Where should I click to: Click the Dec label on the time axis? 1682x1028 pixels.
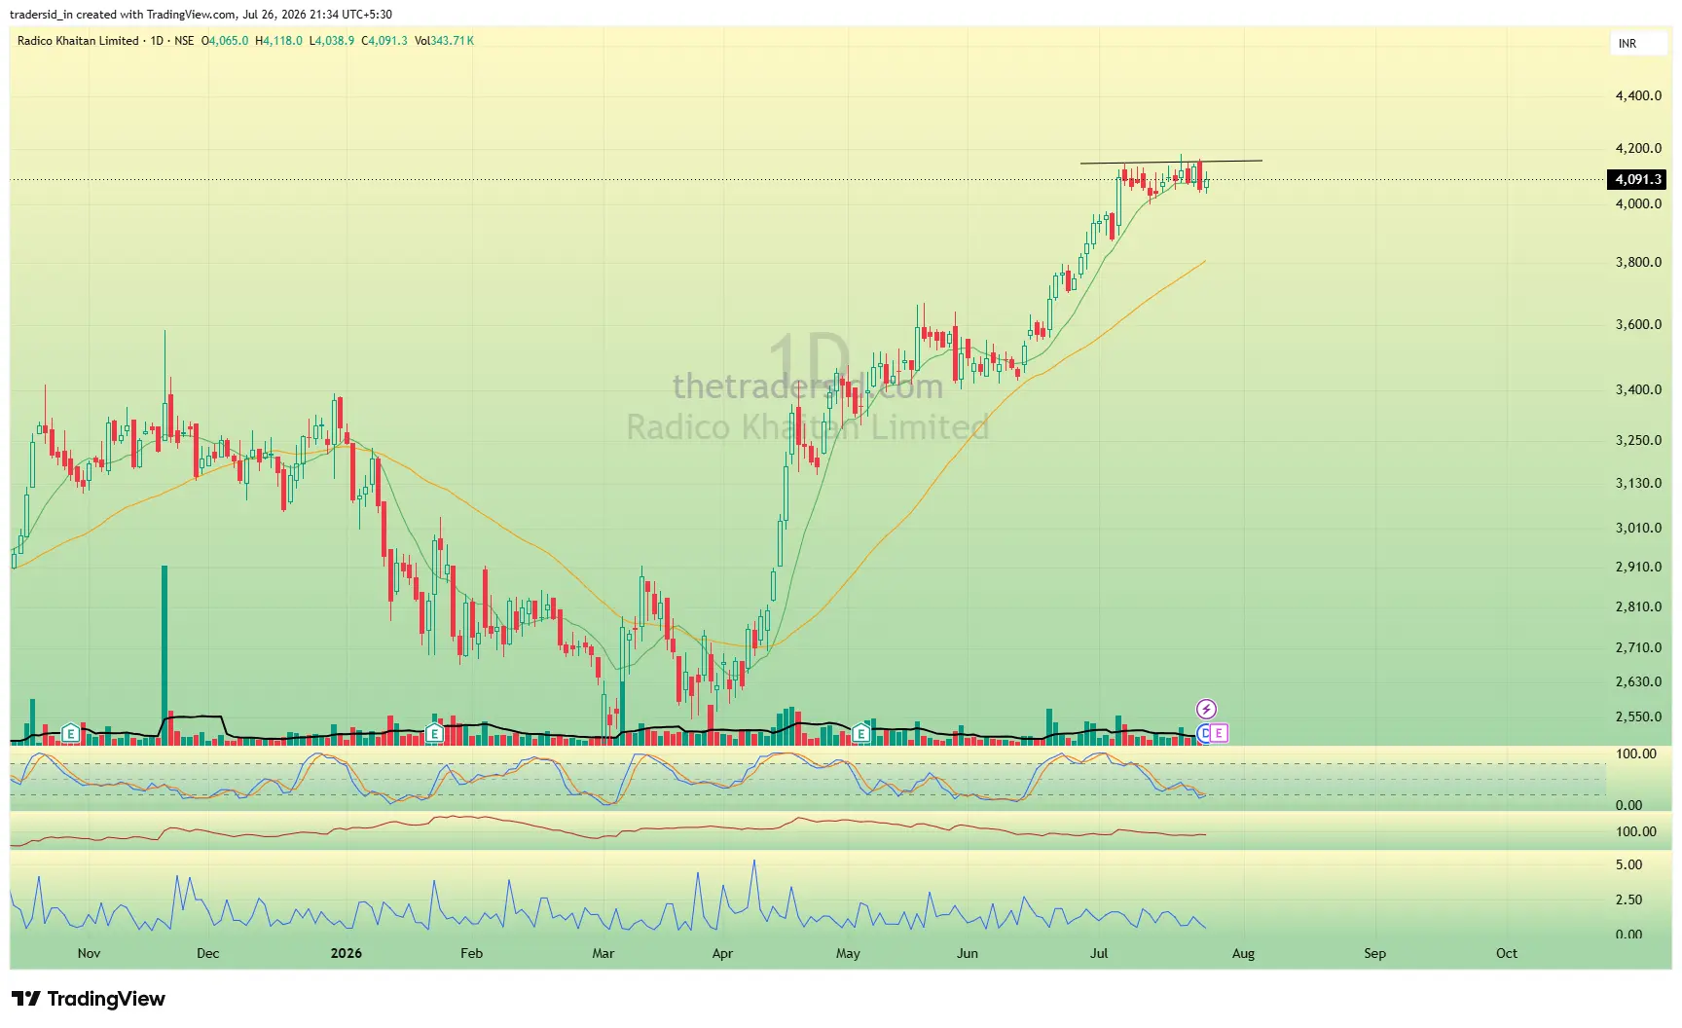click(x=207, y=953)
